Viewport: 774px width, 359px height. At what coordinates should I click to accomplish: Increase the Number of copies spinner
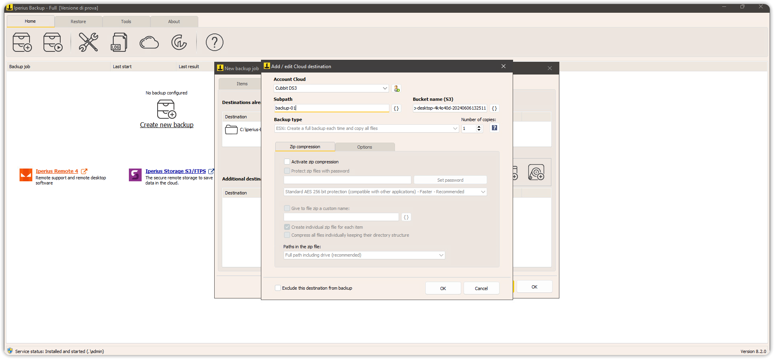tap(479, 127)
